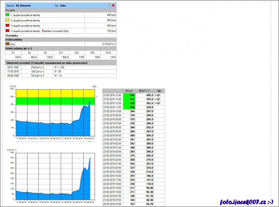Select the KS Bohumín station name
This screenshot has width=279, height=207.
[23, 6]
